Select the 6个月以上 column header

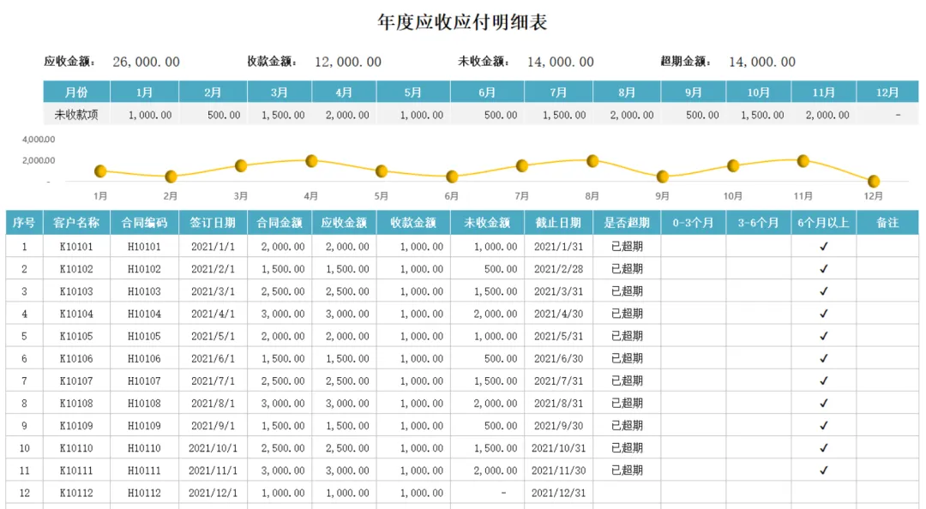[x=823, y=223]
